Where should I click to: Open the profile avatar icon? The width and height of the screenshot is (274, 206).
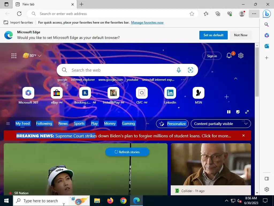[x=242, y=14]
